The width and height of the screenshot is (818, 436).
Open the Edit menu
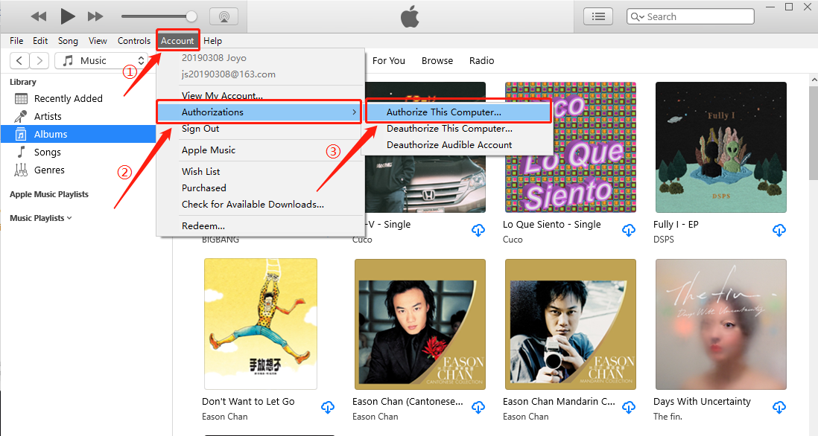pyautogui.click(x=40, y=41)
